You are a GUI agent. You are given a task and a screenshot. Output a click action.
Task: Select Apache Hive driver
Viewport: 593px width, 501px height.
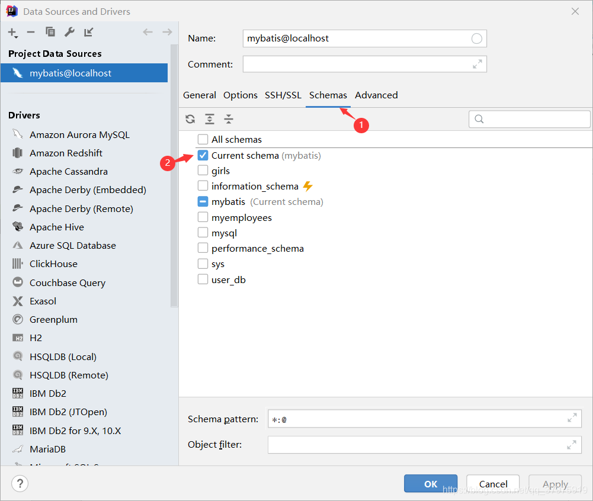(x=57, y=227)
